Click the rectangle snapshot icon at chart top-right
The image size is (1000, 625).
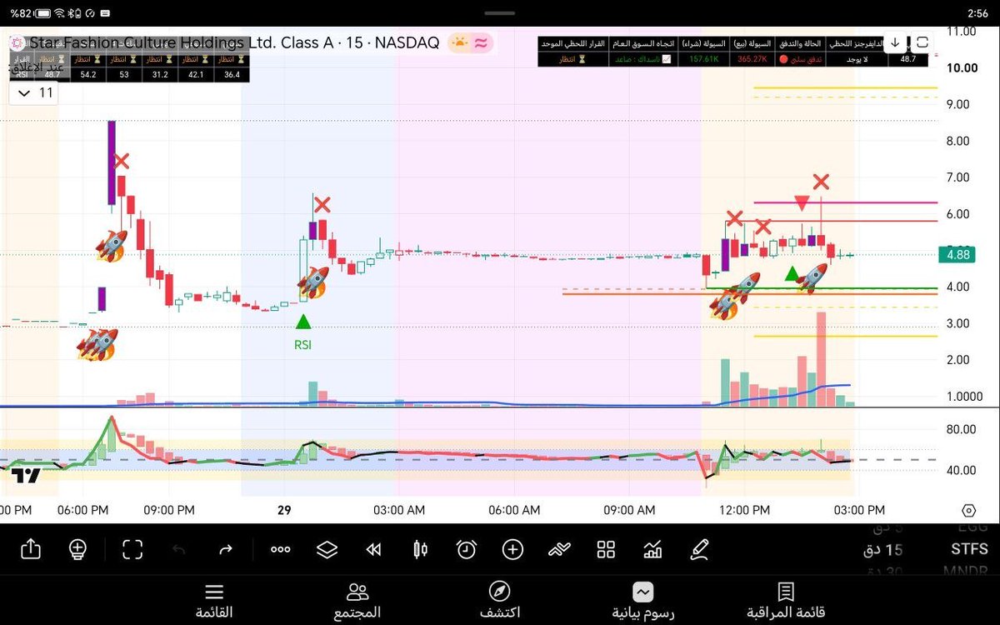[922, 42]
